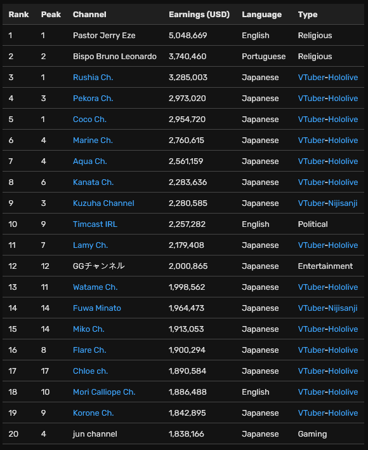Image resolution: width=368 pixels, height=450 pixels.
Task: Open Chloe ch. channel link
Action: tap(90, 371)
